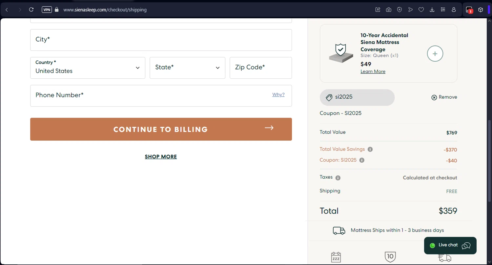Viewport: 492px width, 265px height.
Task: Click the -$40 coupon discount value
Action: [x=451, y=161]
